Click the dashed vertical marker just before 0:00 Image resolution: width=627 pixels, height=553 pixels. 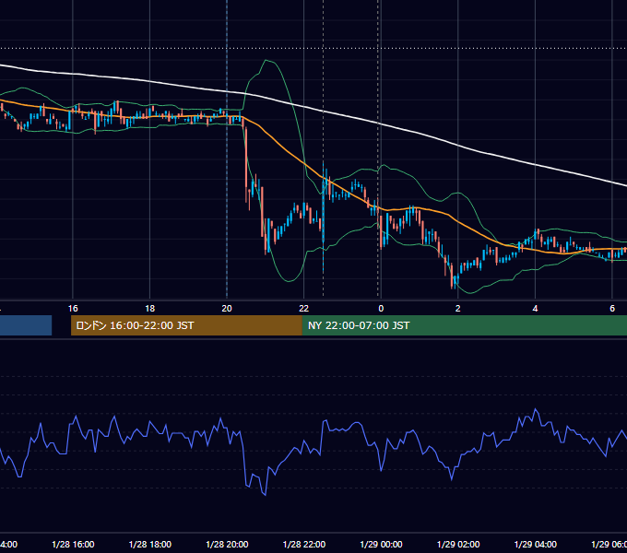coord(378,149)
